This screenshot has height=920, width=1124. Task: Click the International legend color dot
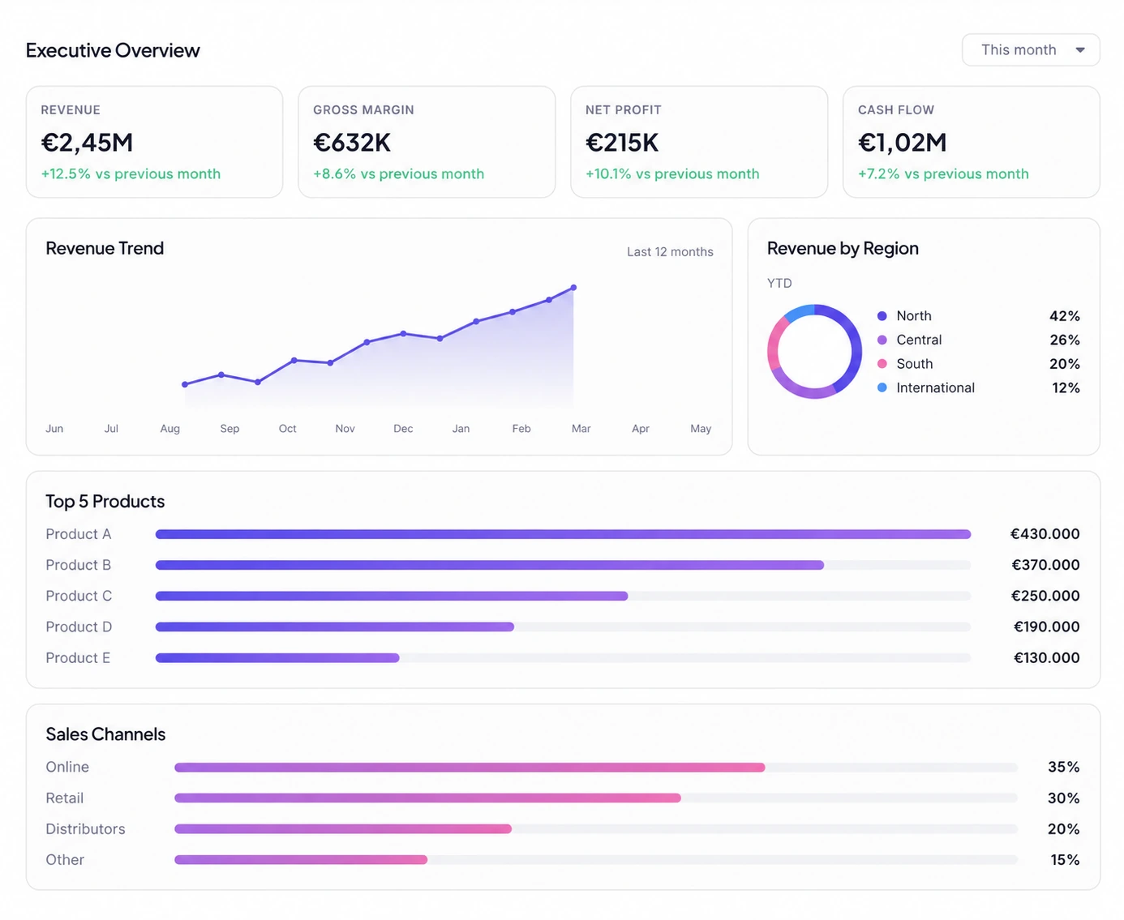tap(882, 387)
